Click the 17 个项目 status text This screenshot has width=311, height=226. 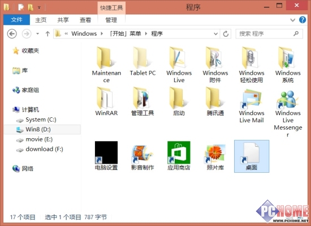(x=23, y=217)
